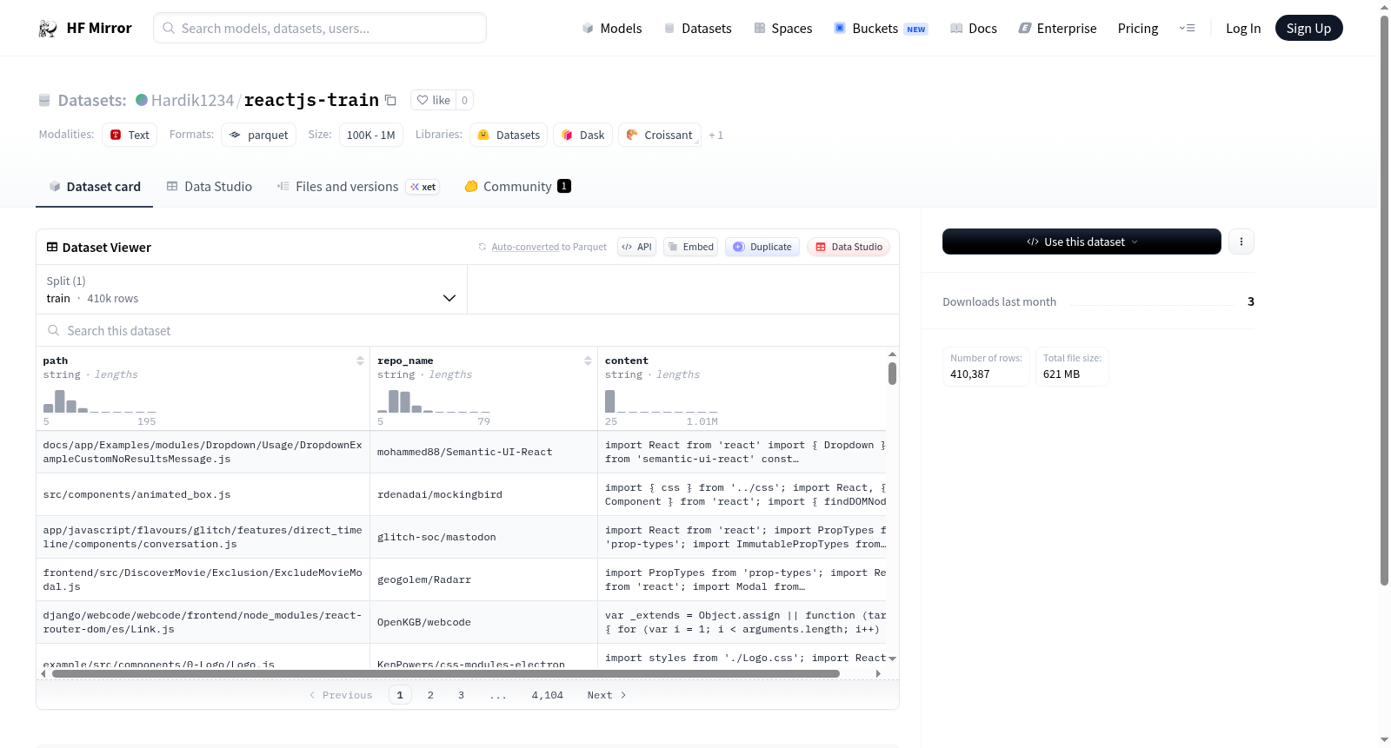Click the parquet format tag
The height and width of the screenshot is (748, 1391).
259,135
